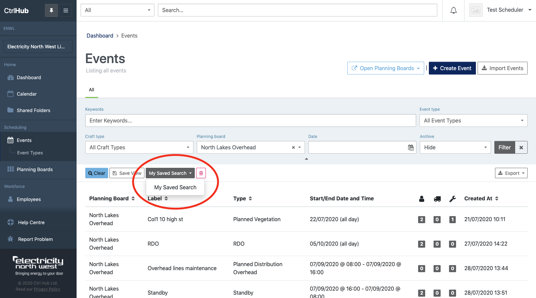Sort by Created At column
536x298 pixels.
tap(481, 199)
